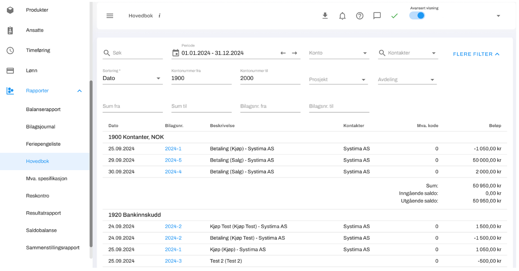Go to previous period arrow

tap(283, 53)
